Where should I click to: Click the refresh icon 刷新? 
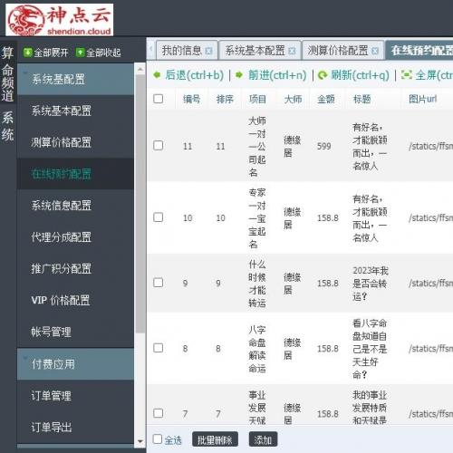point(323,75)
